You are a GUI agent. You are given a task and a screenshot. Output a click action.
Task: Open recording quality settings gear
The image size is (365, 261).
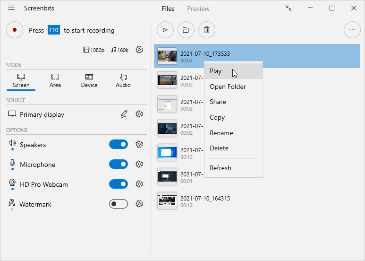click(x=139, y=50)
